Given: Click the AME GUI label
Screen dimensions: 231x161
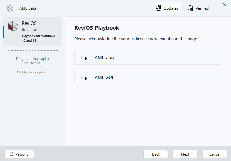Looking at the screenshot, I should point(104,77).
